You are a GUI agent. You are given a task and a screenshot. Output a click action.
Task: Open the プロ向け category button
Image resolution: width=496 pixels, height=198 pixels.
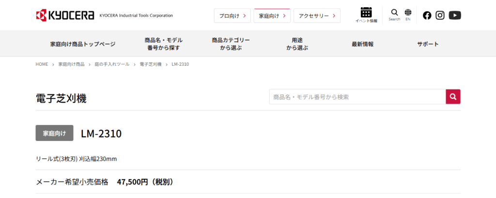[x=232, y=15]
